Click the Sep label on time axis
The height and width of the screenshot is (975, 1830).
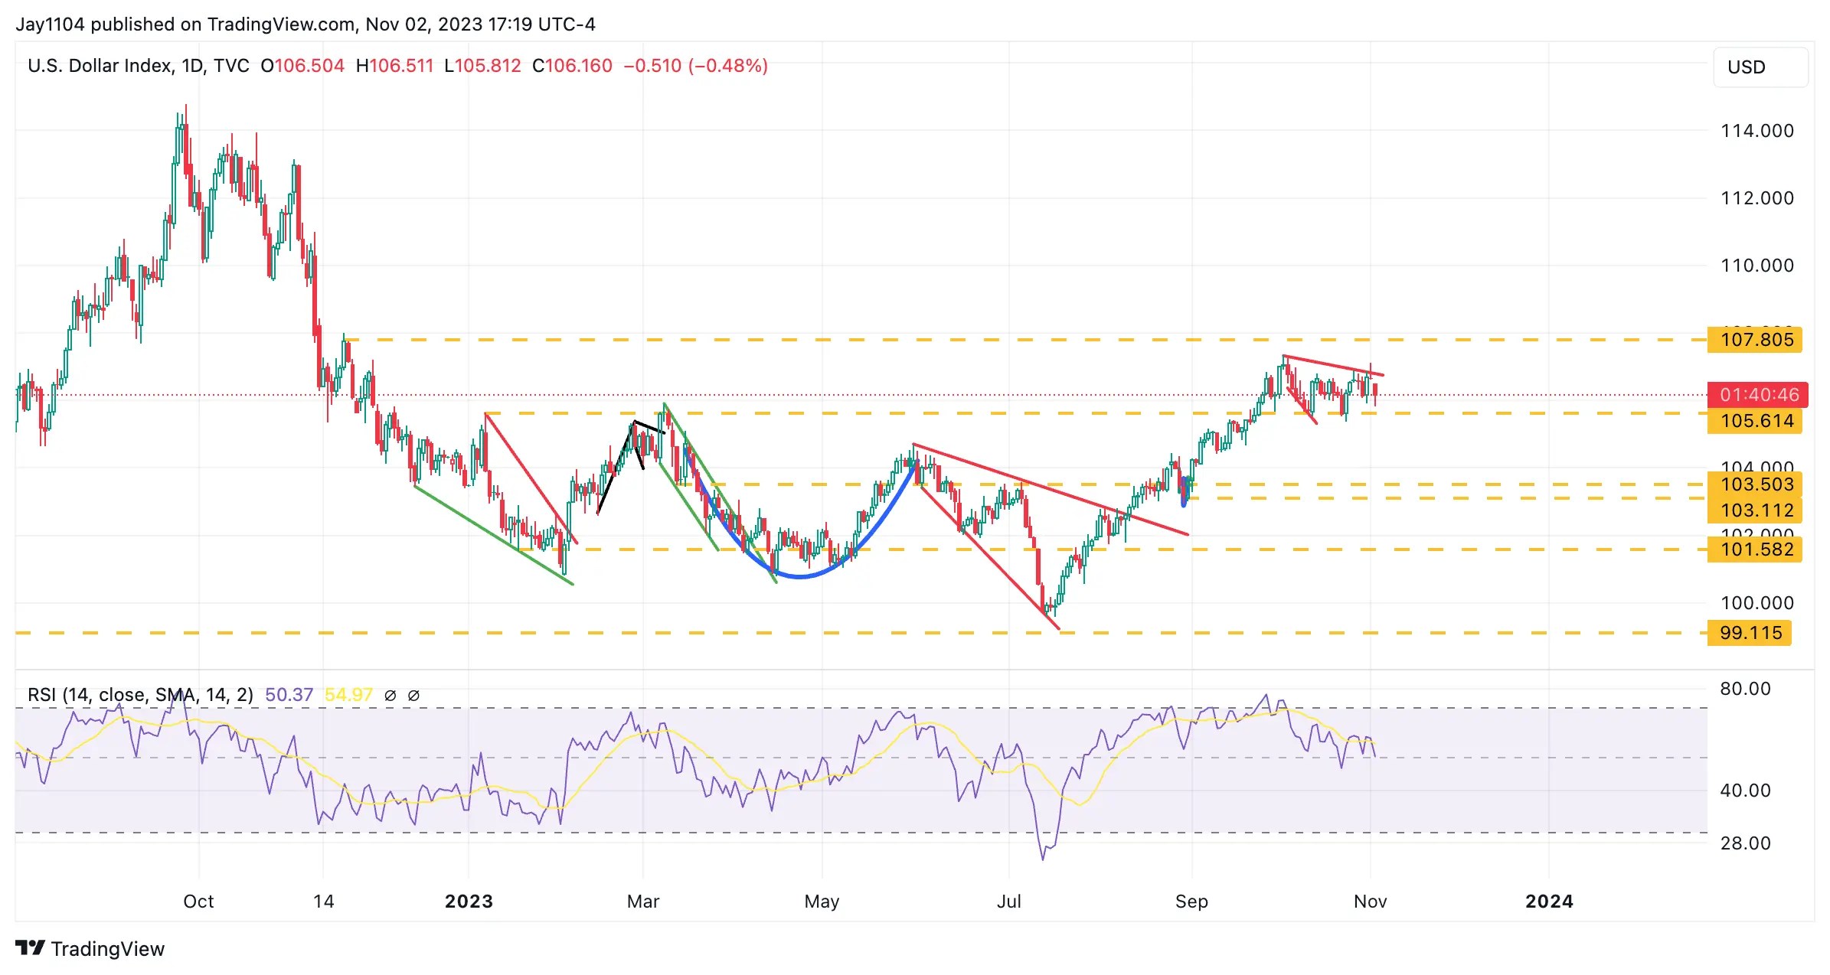(x=1191, y=902)
